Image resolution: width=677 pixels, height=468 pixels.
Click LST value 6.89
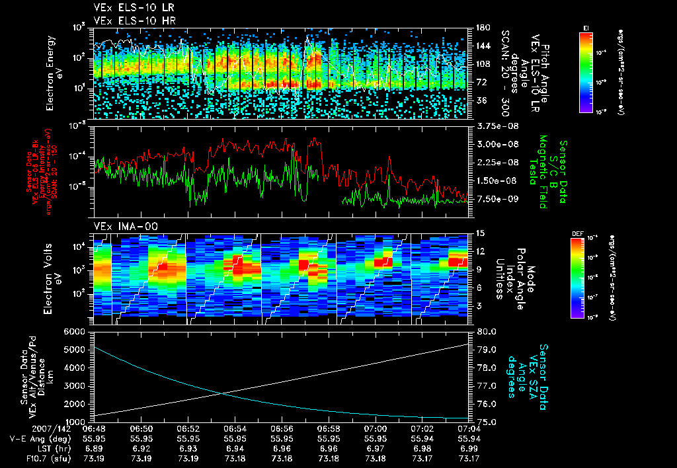tap(94, 449)
